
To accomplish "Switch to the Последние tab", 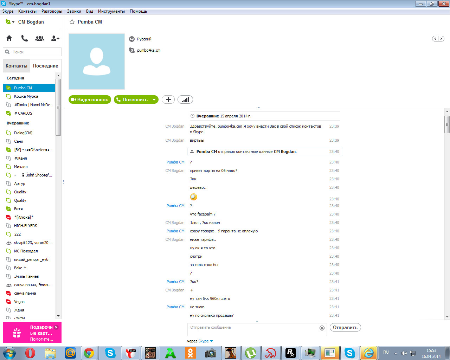I will [46, 66].
